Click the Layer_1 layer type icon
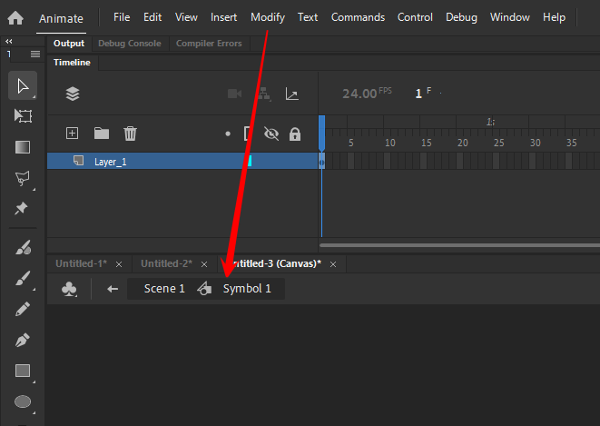The width and height of the screenshot is (600, 426). (x=78, y=161)
